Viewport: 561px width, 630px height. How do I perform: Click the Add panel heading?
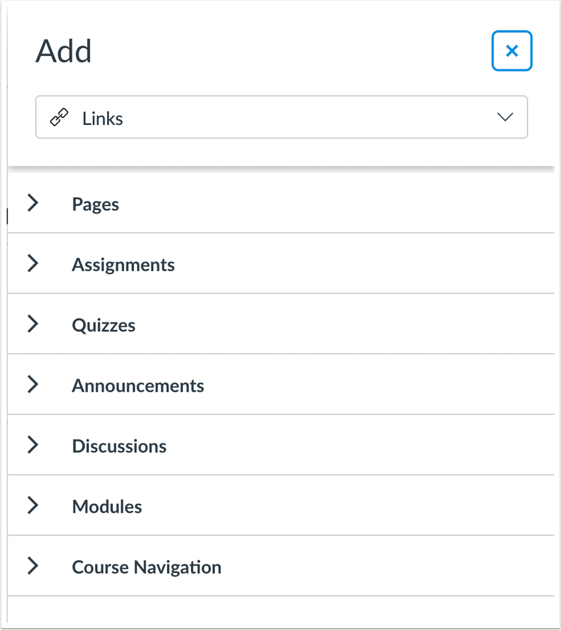pyautogui.click(x=64, y=51)
